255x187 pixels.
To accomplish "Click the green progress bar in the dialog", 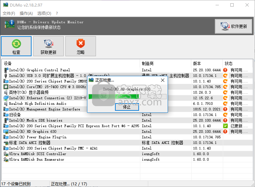I will [127, 97].
